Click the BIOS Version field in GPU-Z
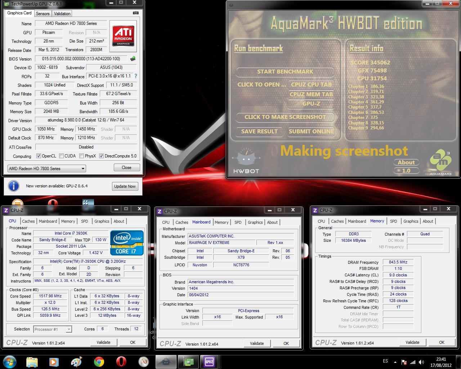461x369 pixels. pyautogui.click(x=81, y=59)
